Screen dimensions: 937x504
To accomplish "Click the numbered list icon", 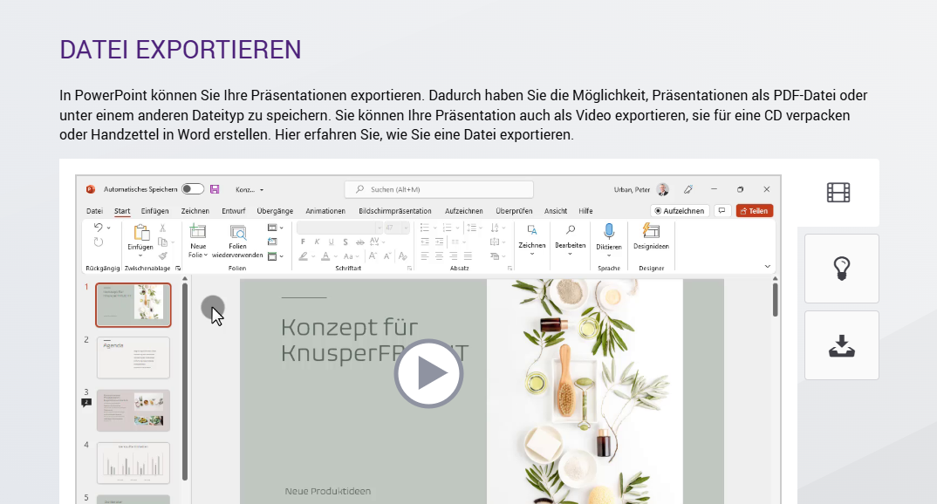I will [x=447, y=228].
